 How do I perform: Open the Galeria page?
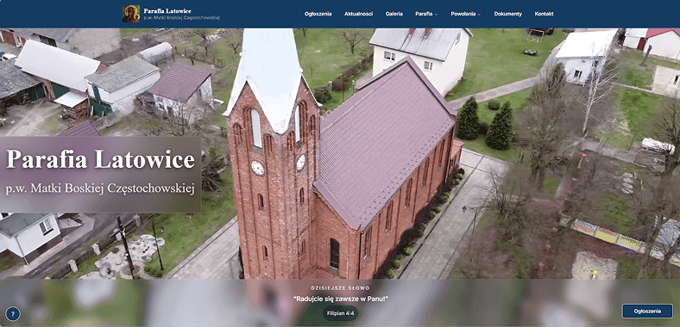pyautogui.click(x=394, y=14)
